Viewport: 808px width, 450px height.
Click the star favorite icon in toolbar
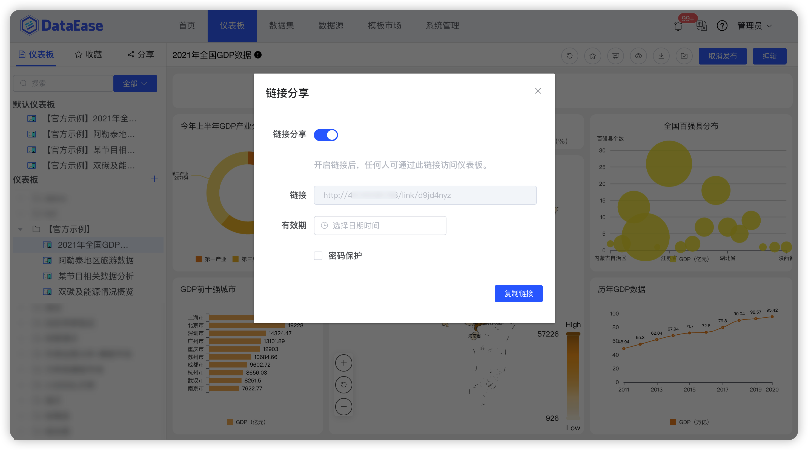(x=592, y=56)
